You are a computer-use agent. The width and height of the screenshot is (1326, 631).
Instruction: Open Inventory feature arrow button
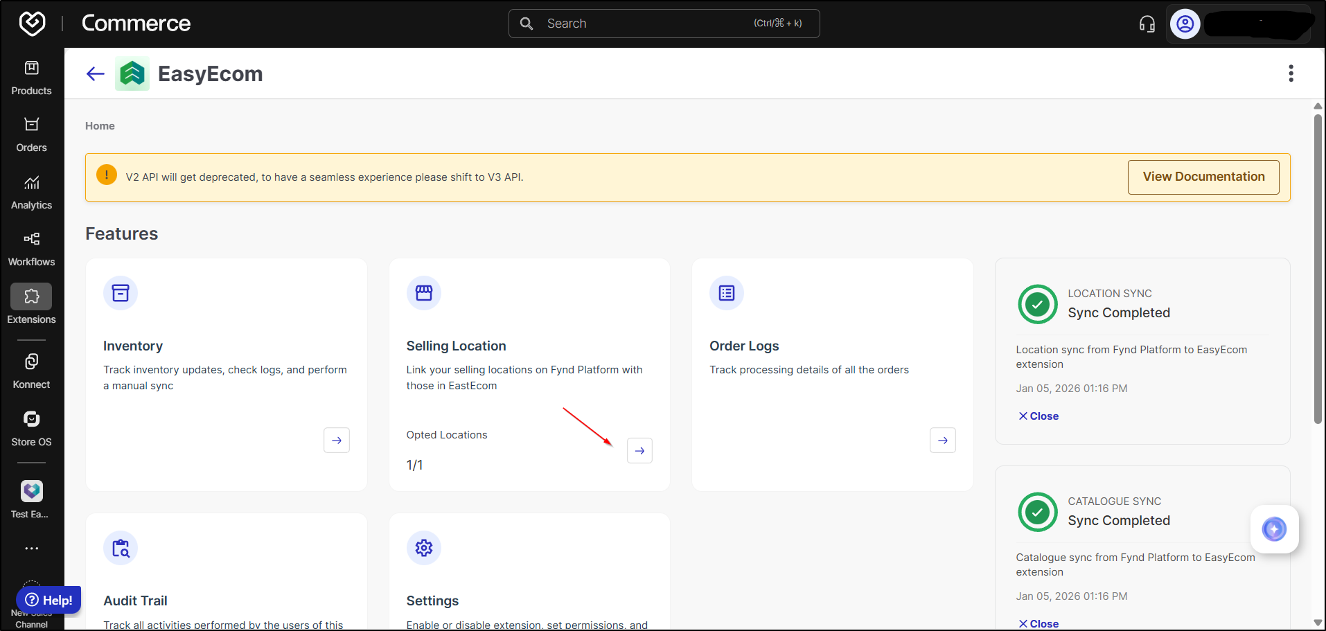(337, 441)
